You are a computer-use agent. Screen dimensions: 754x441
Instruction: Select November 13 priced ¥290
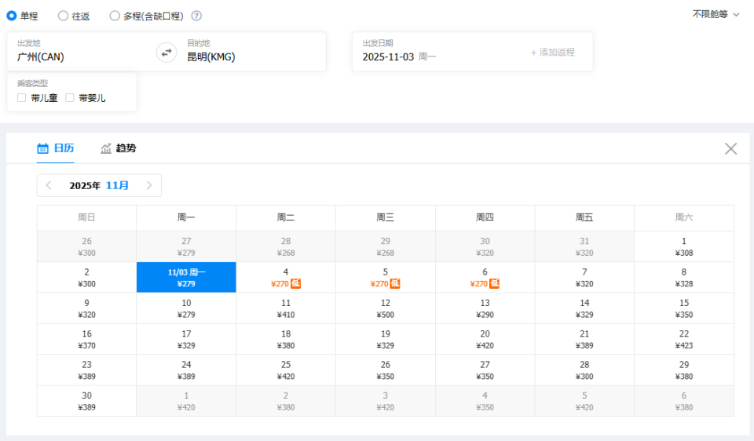coord(485,308)
